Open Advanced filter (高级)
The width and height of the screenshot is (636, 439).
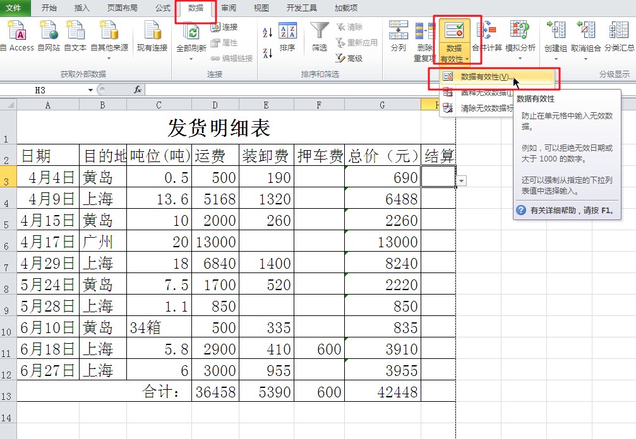(349, 58)
